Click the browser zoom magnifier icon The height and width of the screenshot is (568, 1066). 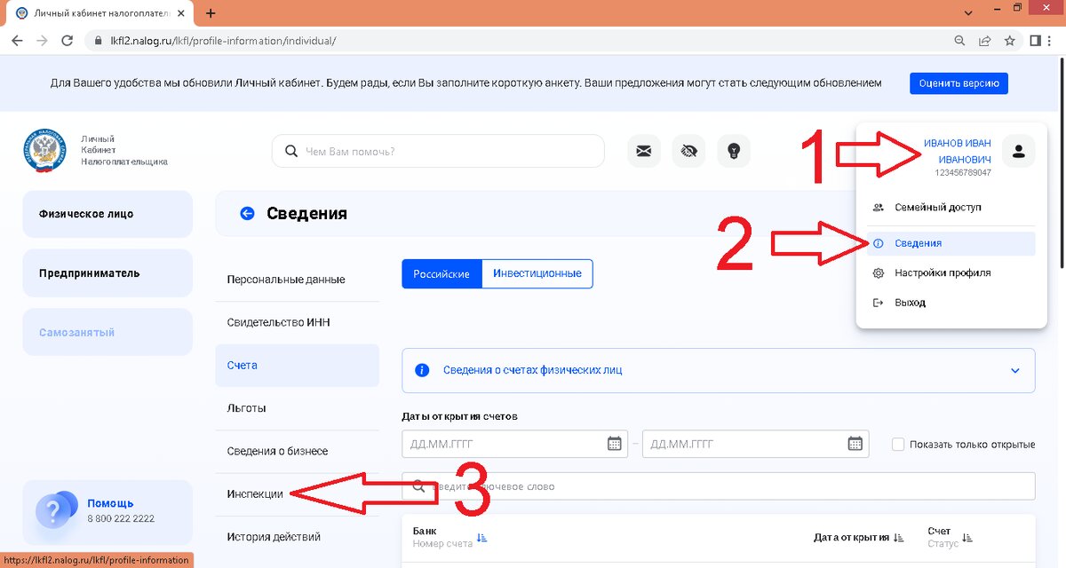coord(959,41)
